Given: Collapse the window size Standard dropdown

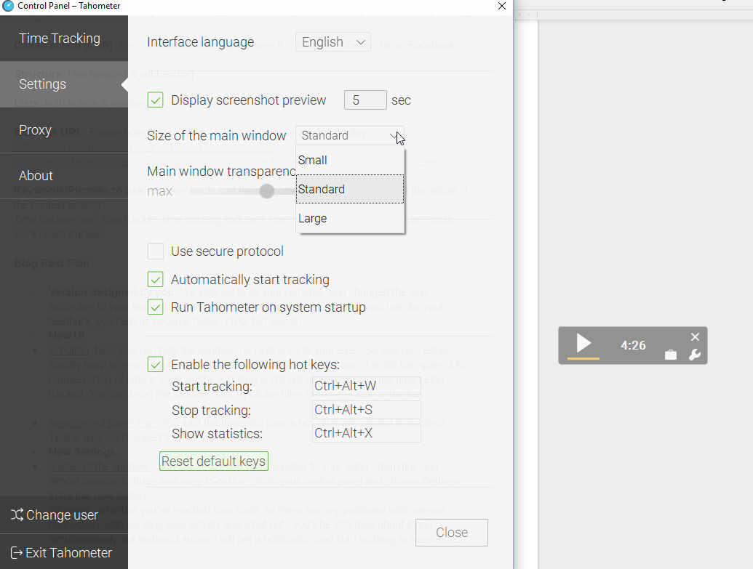Looking at the screenshot, I should (350, 136).
